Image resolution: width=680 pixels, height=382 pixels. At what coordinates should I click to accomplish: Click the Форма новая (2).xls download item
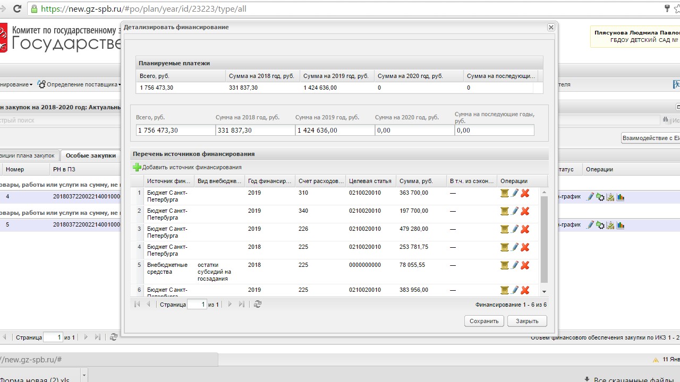[35, 379]
